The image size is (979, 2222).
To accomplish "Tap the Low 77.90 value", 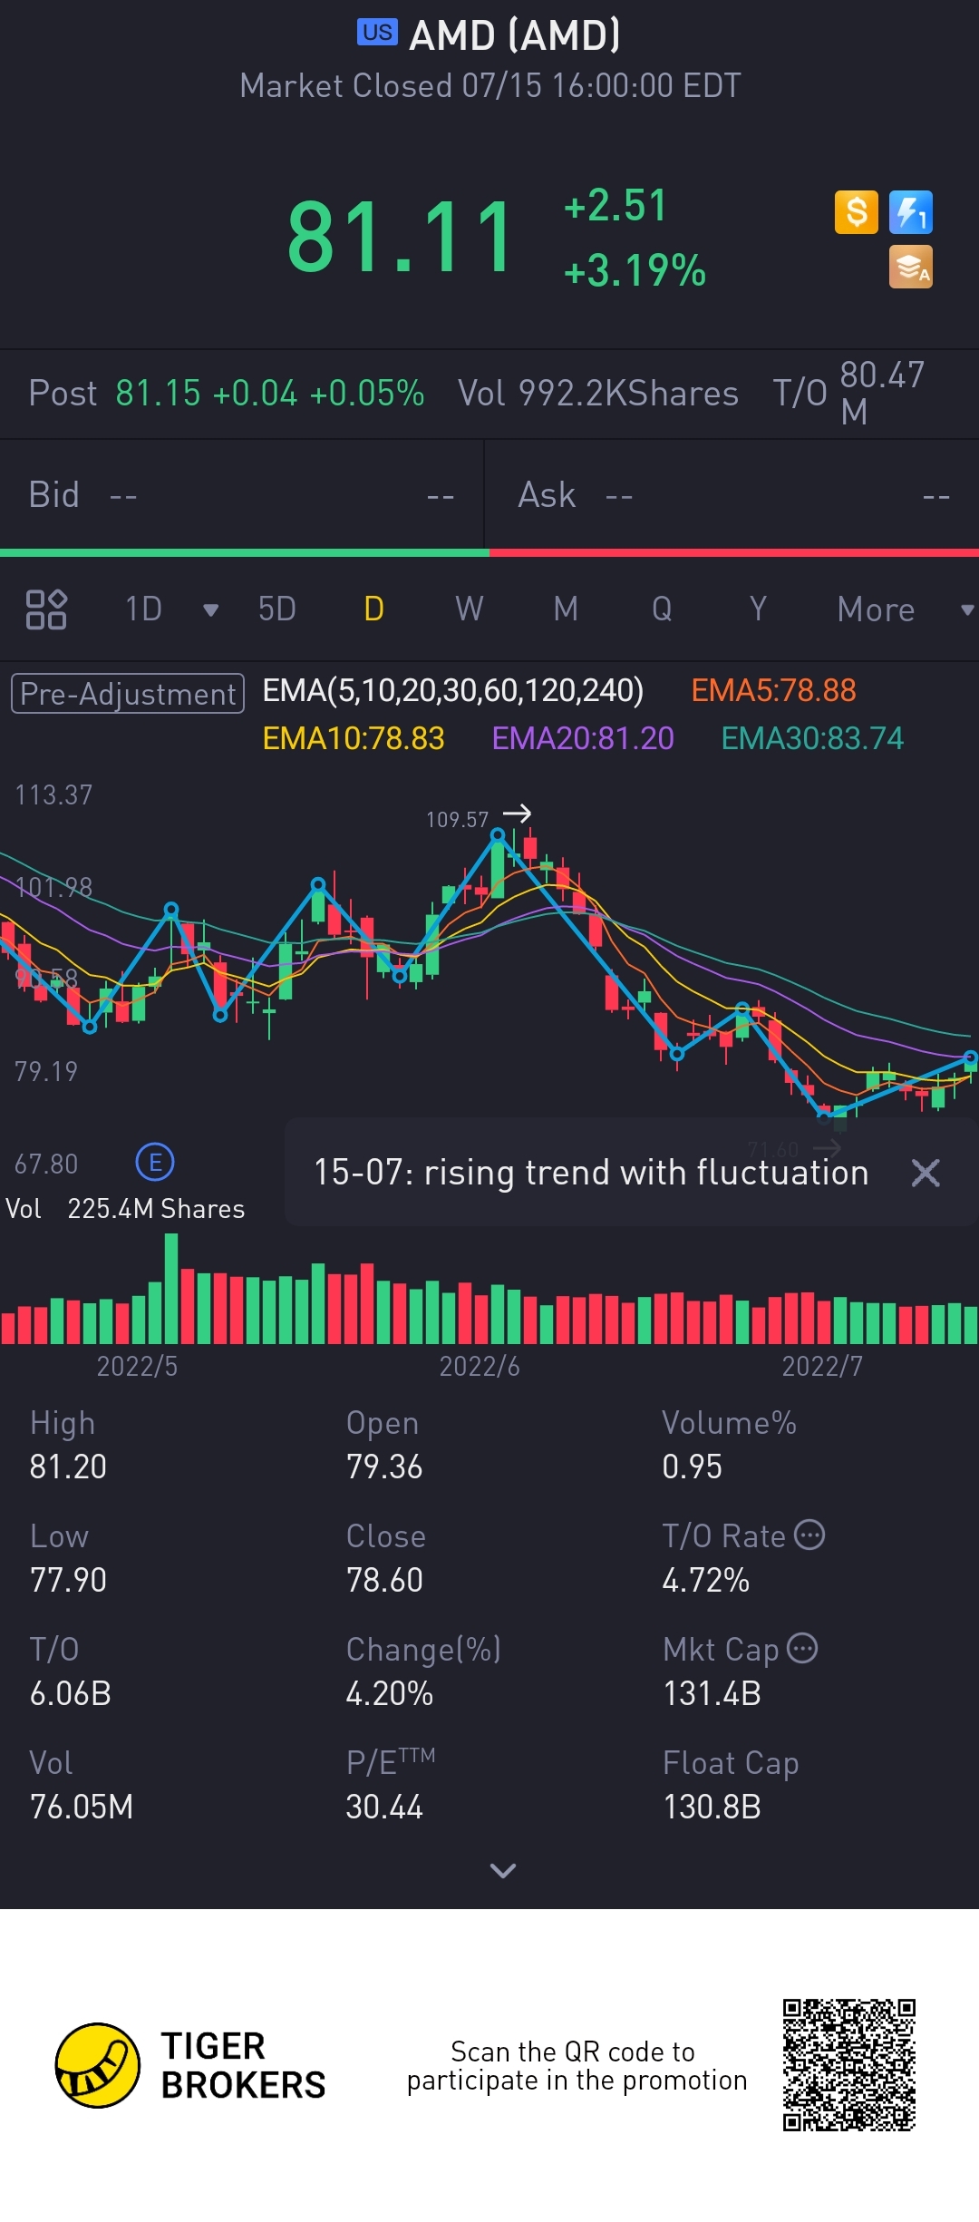I will click(x=68, y=1580).
